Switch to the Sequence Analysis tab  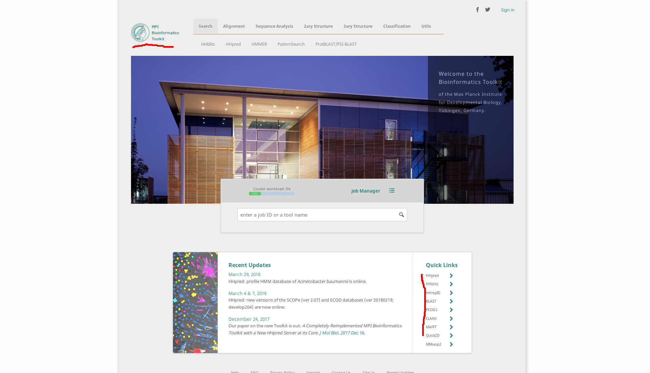click(274, 26)
